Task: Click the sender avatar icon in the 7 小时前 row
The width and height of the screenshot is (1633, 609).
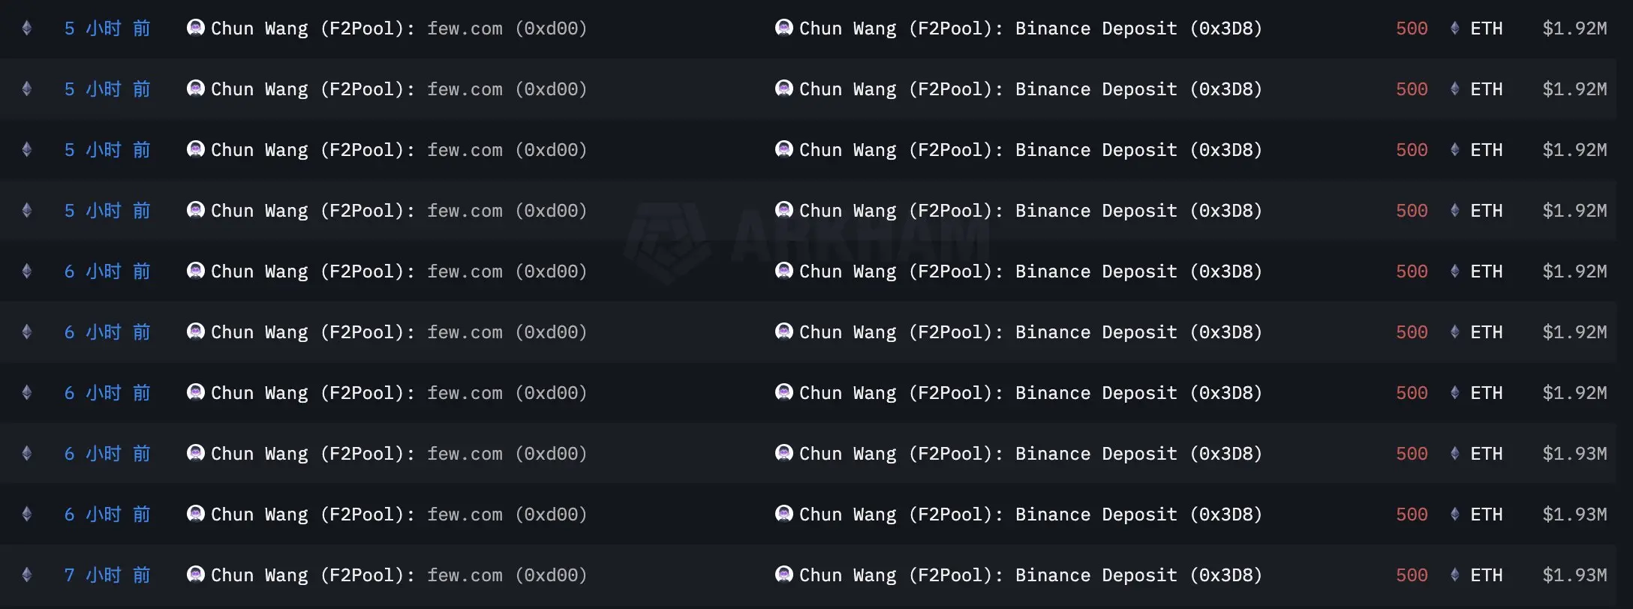Action: 195,575
